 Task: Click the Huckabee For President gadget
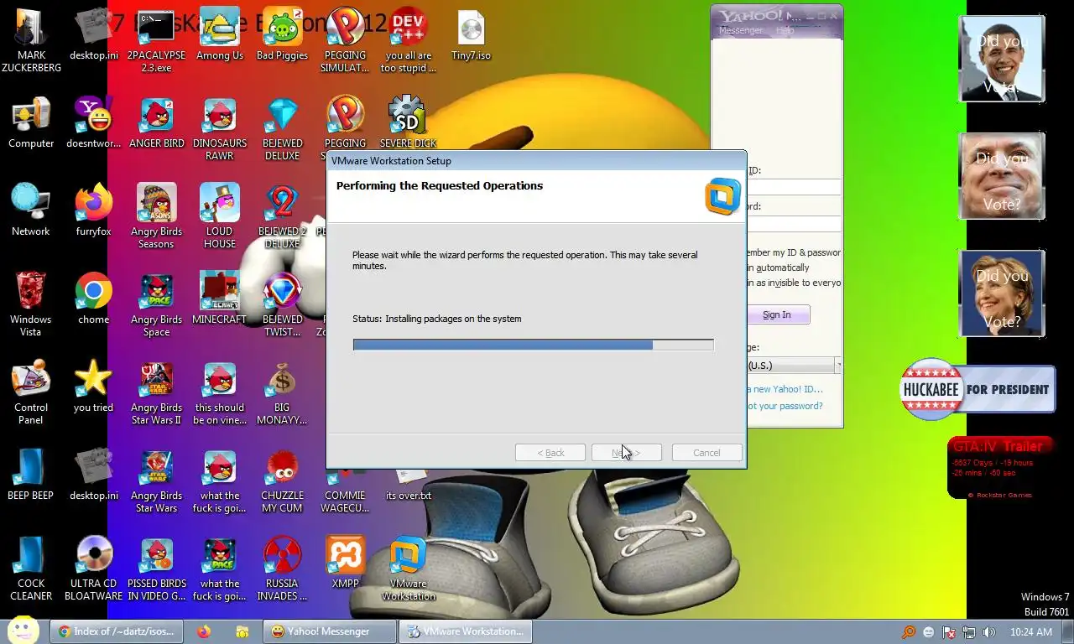tap(977, 389)
